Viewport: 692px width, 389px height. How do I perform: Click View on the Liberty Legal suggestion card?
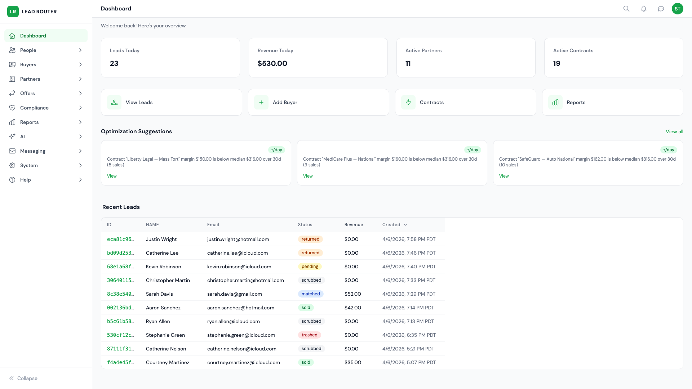click(112, 176)
